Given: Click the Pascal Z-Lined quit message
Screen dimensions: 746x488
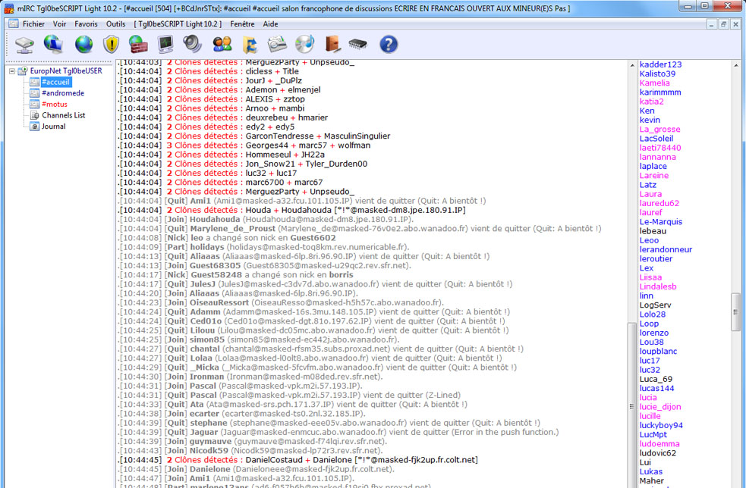Looking at the screenshot, I should pyautogui.click(x=289, y=396).
